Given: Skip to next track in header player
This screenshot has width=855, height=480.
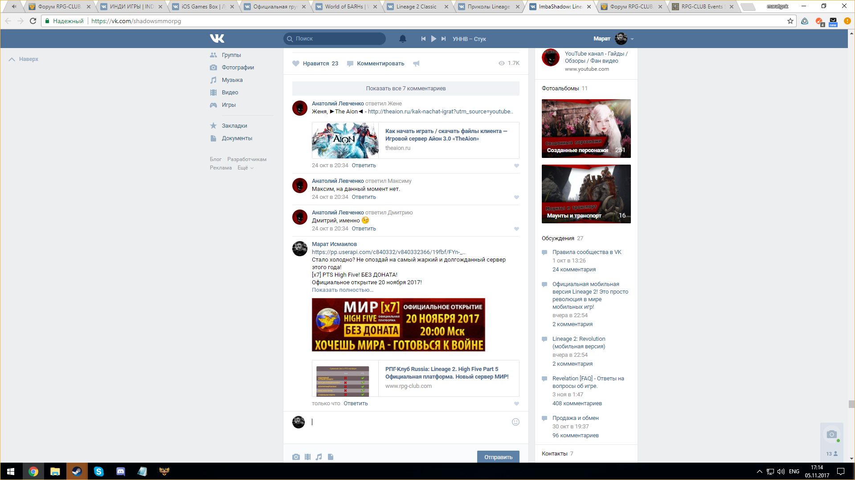Looking at the screenshot, I should [443, 39].
